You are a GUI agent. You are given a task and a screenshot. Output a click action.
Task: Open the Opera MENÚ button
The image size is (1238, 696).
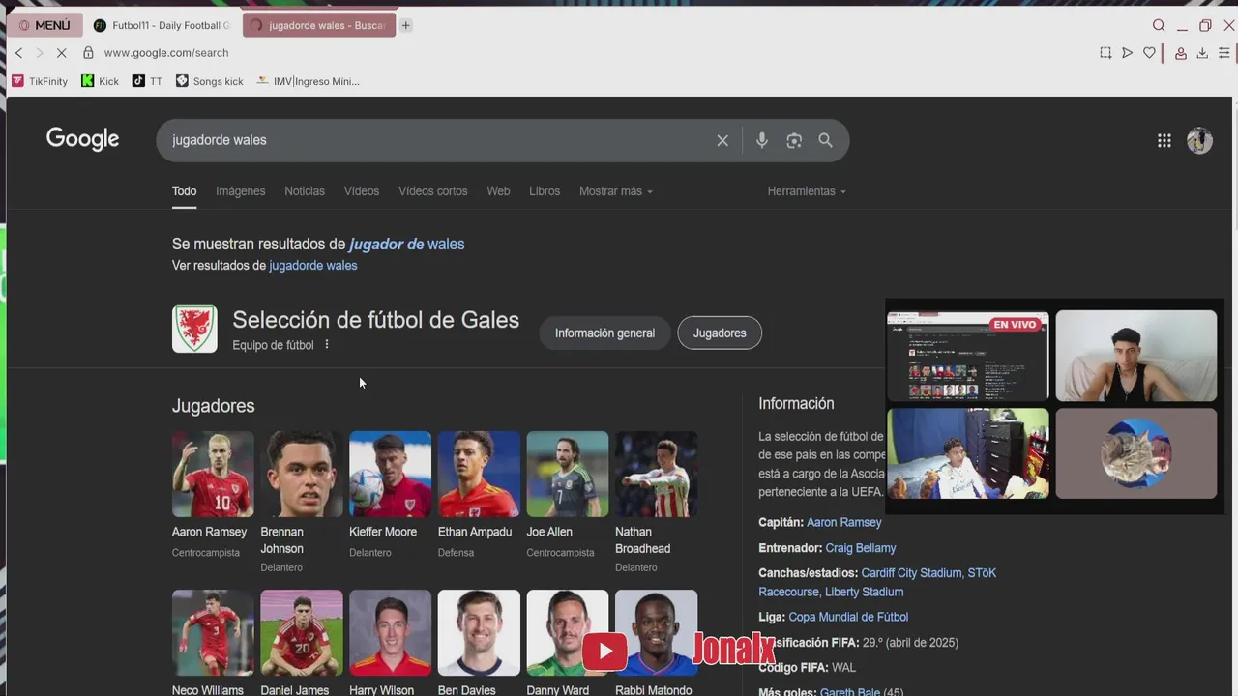tap(44, 25)
